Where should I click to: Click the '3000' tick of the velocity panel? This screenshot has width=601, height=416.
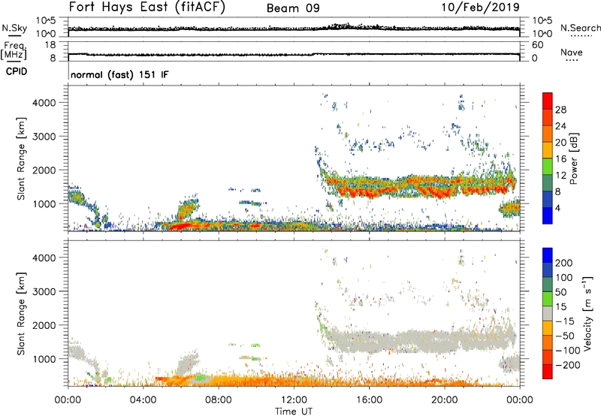pyautogui.click(x=44, y=291)
